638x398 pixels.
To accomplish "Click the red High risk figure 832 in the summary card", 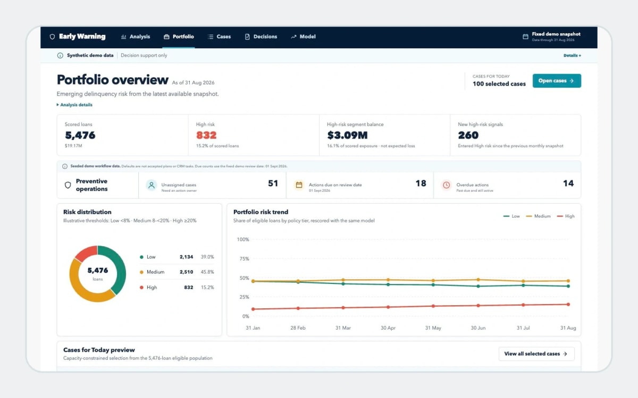I will coord(206,135).
